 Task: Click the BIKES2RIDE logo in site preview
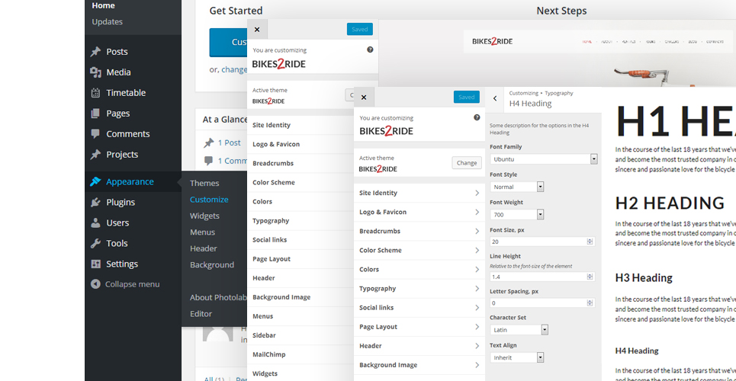pos(493,41)
